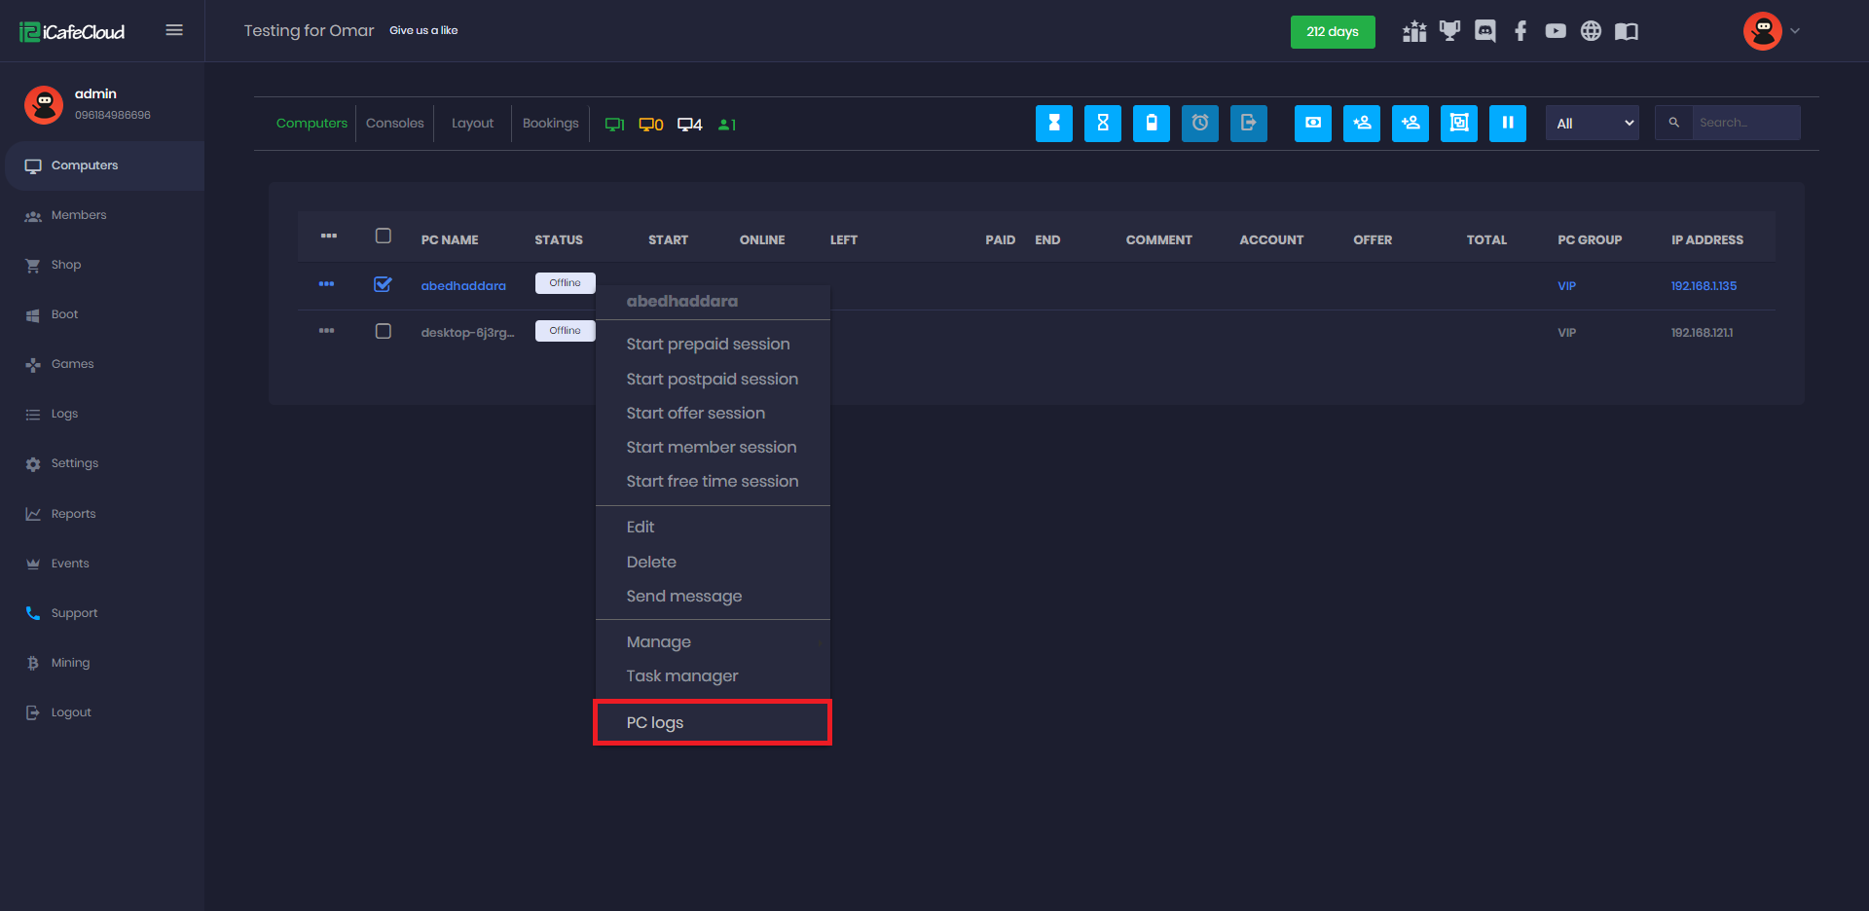Select PC logs in context menu
Viewport: 1869px width, 911px height.
coord(655,722)
